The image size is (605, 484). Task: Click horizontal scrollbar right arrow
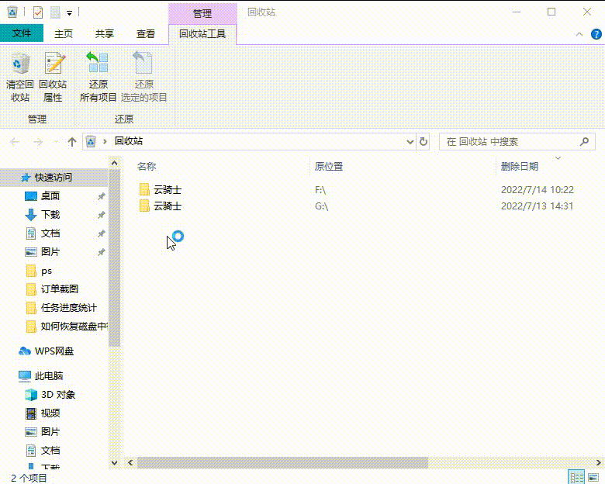click(x=598, y=462)
